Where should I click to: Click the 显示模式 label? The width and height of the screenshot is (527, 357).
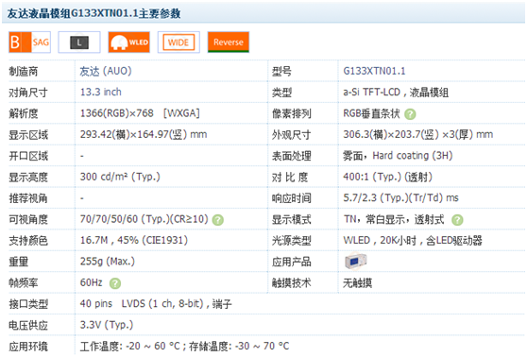291,219
